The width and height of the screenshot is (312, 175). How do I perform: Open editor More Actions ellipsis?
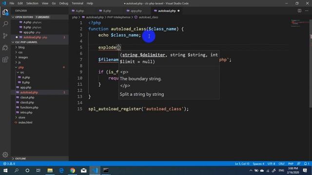(307, 11)
